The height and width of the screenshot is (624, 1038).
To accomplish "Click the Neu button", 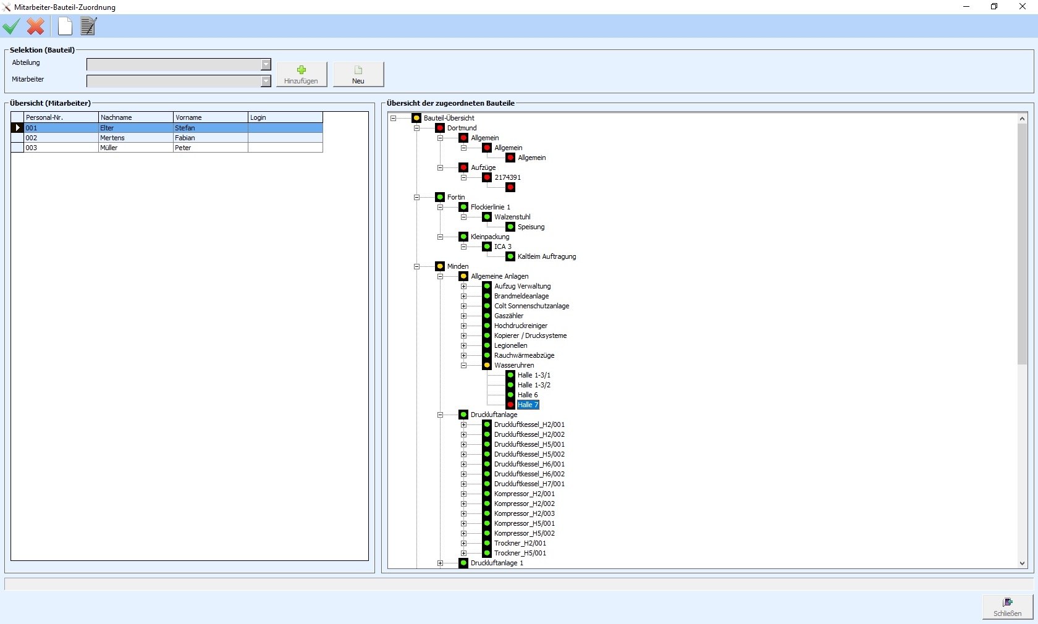I will 358,74.
